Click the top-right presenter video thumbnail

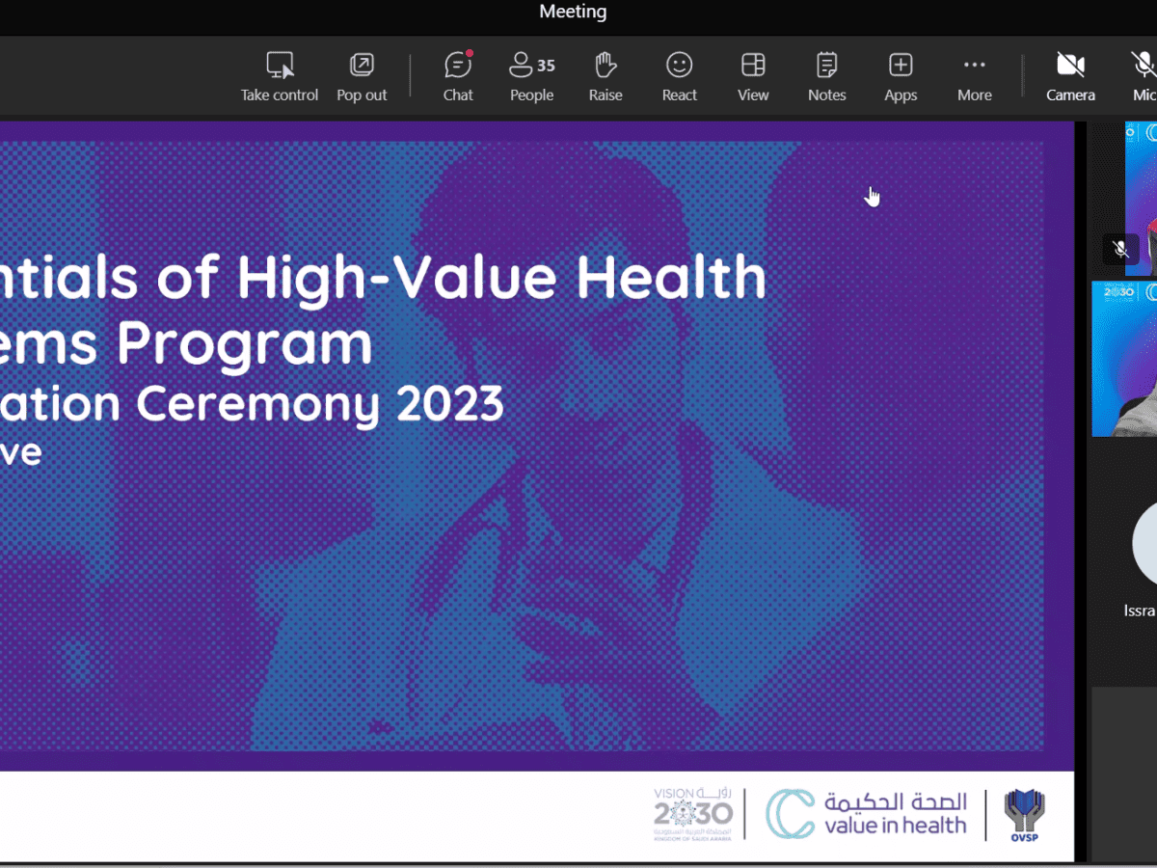1143,193
